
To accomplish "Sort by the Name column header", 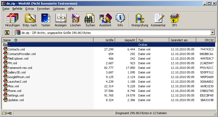I will [48, 40].
